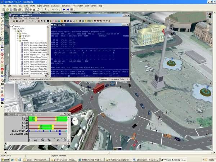Click the Save disk icon in VISSIM toolbar
216x162 pixels.
(11, 9)
